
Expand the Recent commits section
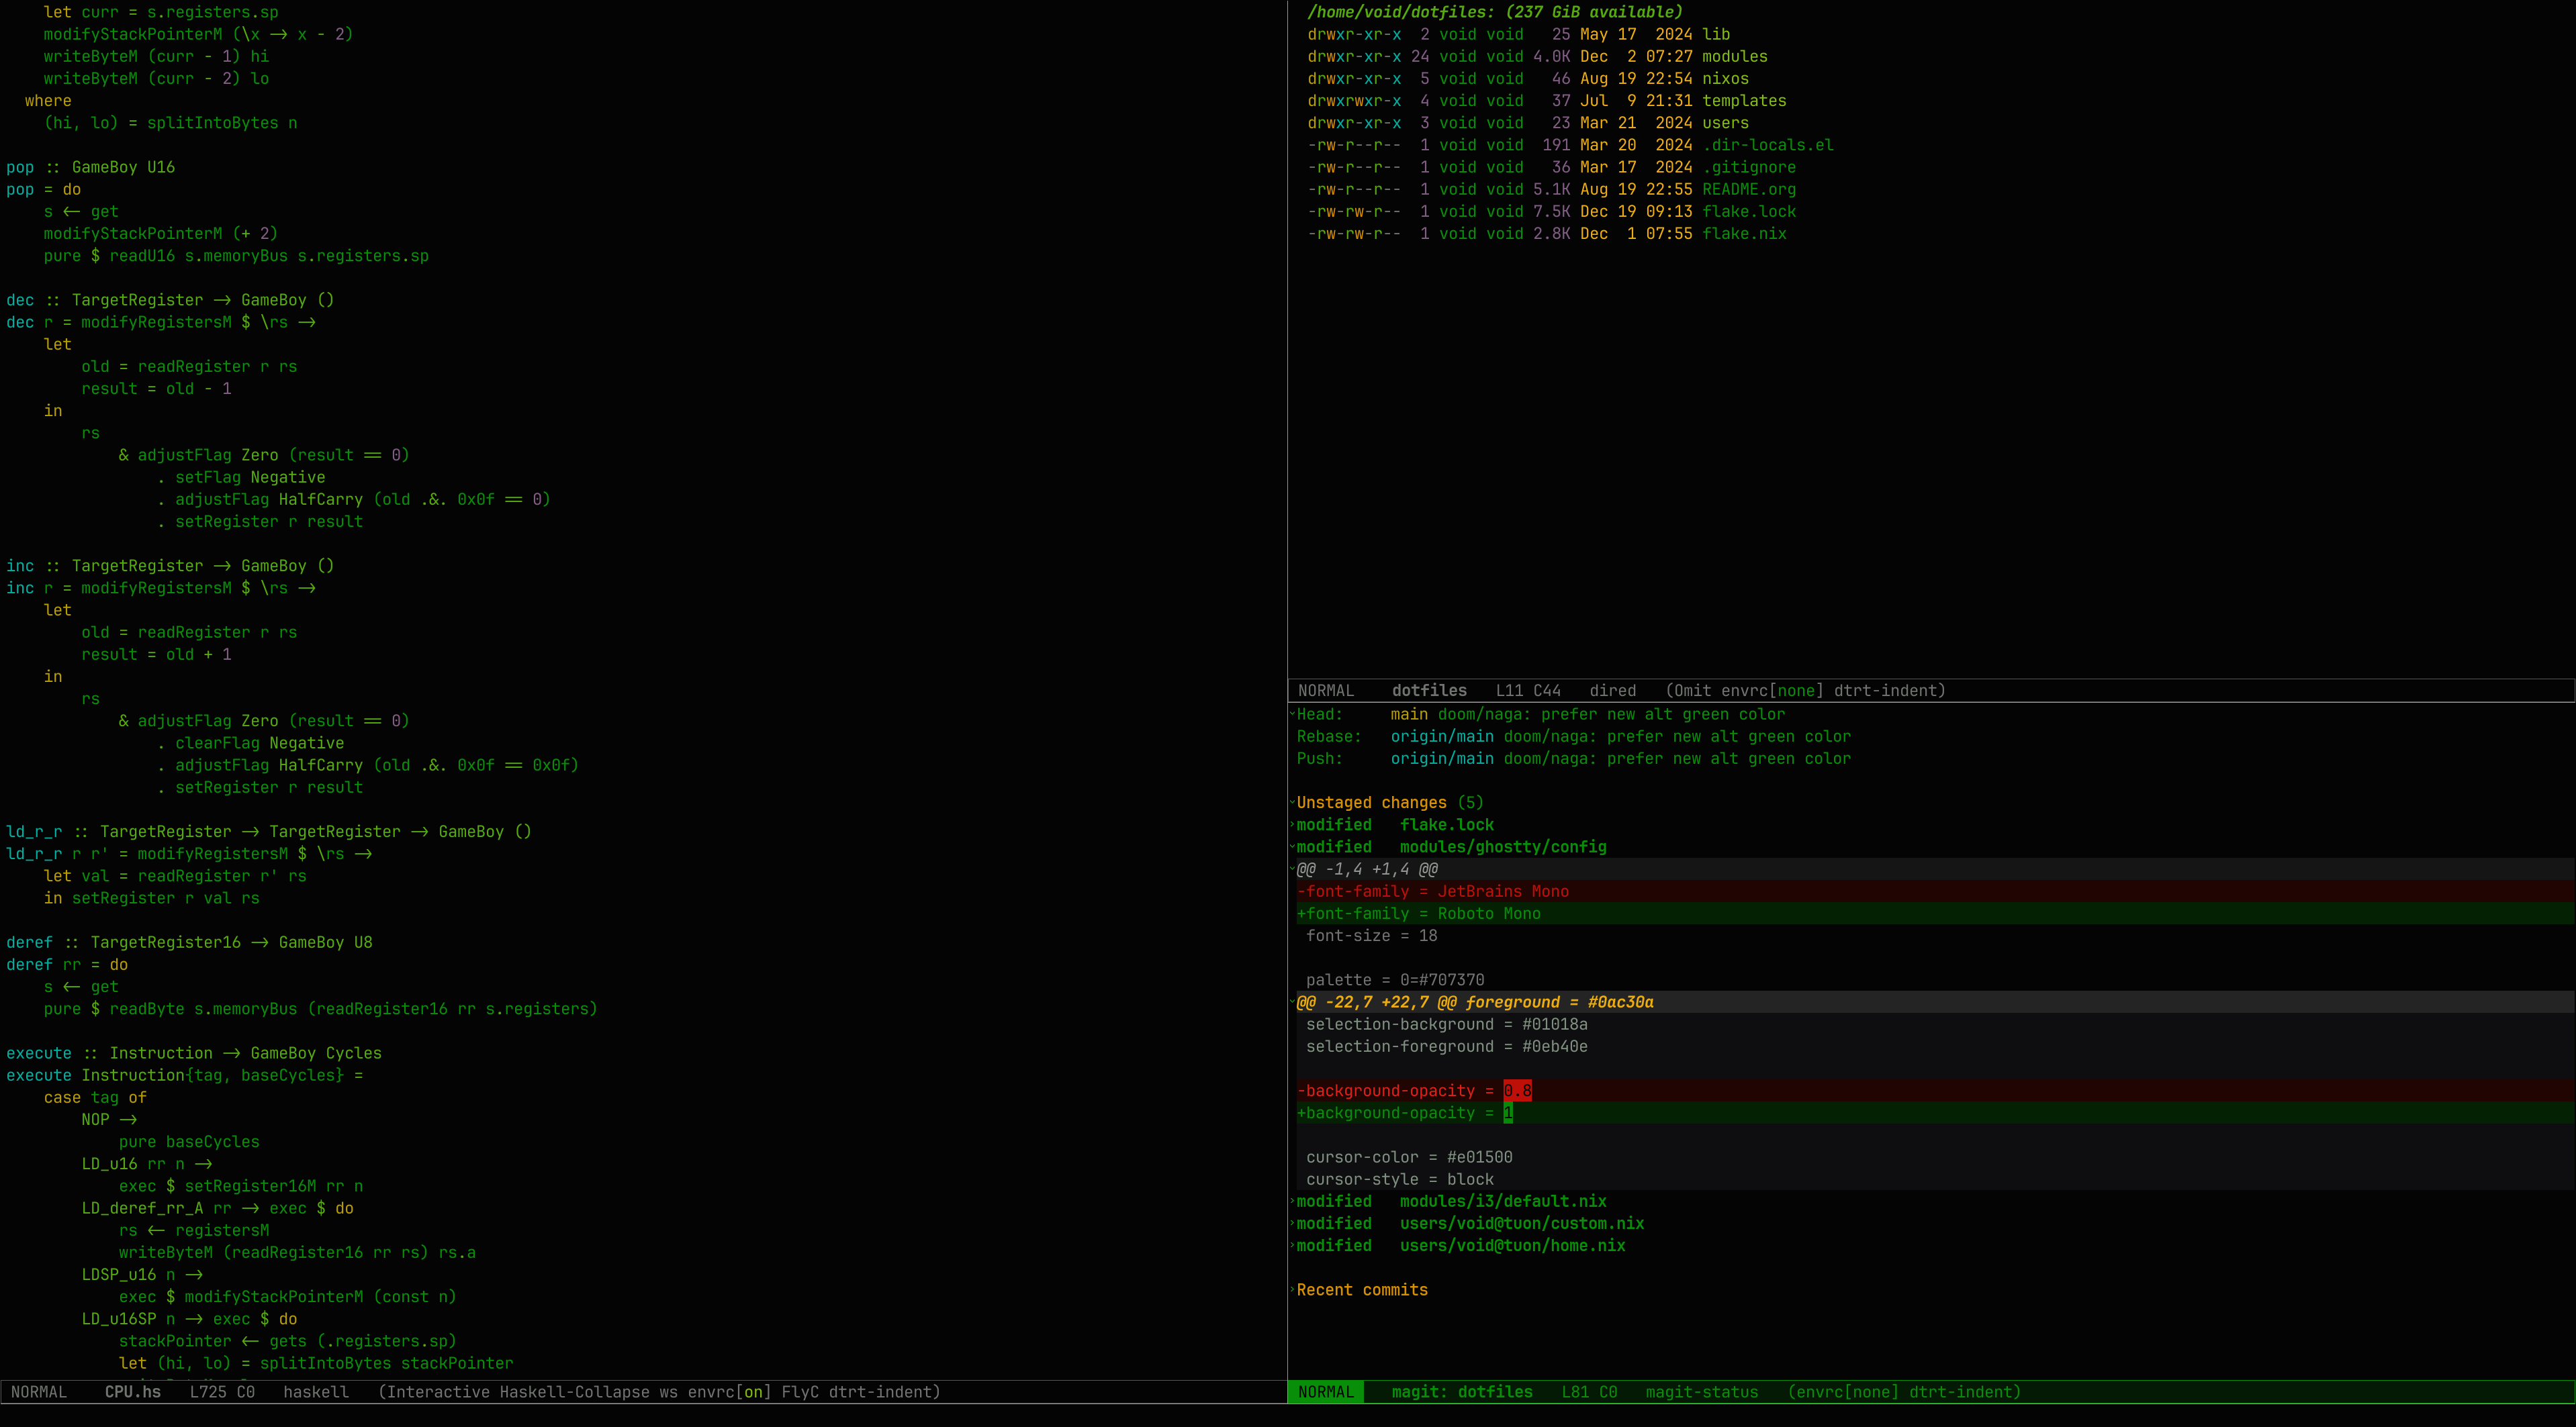tap(1361, 1290)
